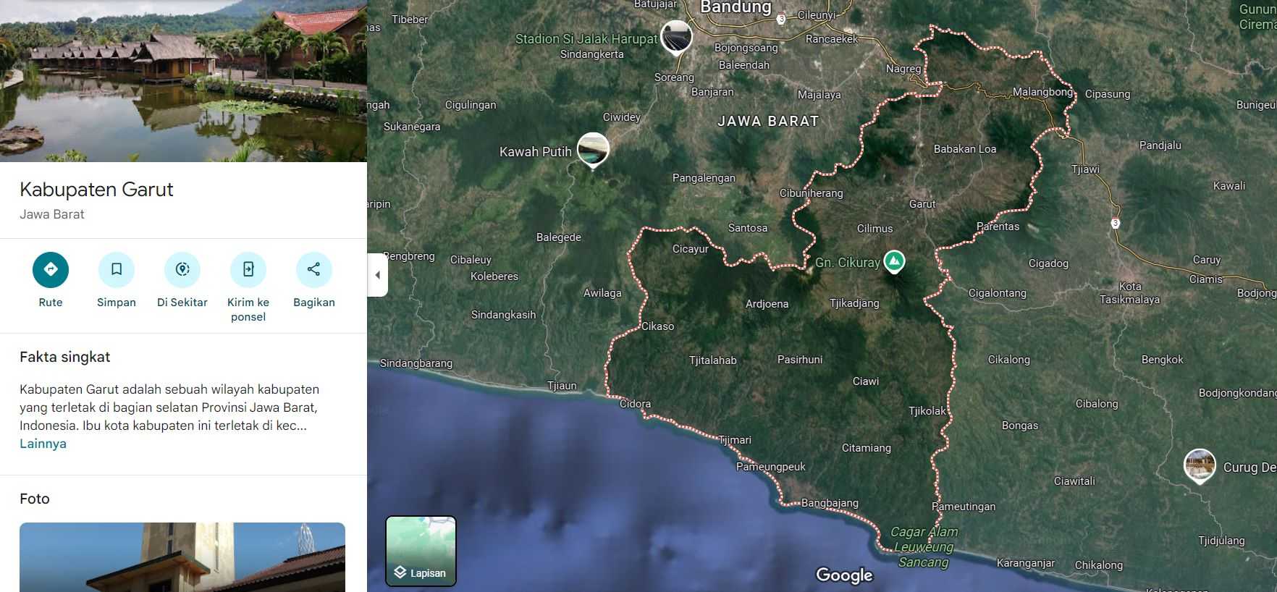Select Cagar Alam Leuweung Sancang label
Screen dimensions: 1277x592
click(x=923, y=547)
